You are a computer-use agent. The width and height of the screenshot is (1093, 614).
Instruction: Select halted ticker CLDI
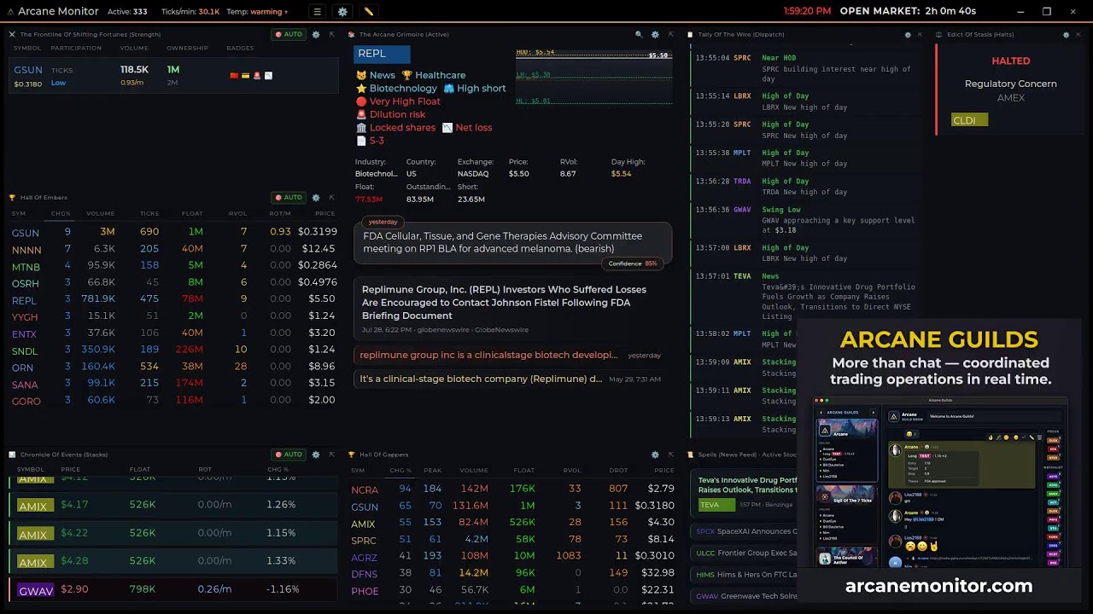(x=969, y=120)
